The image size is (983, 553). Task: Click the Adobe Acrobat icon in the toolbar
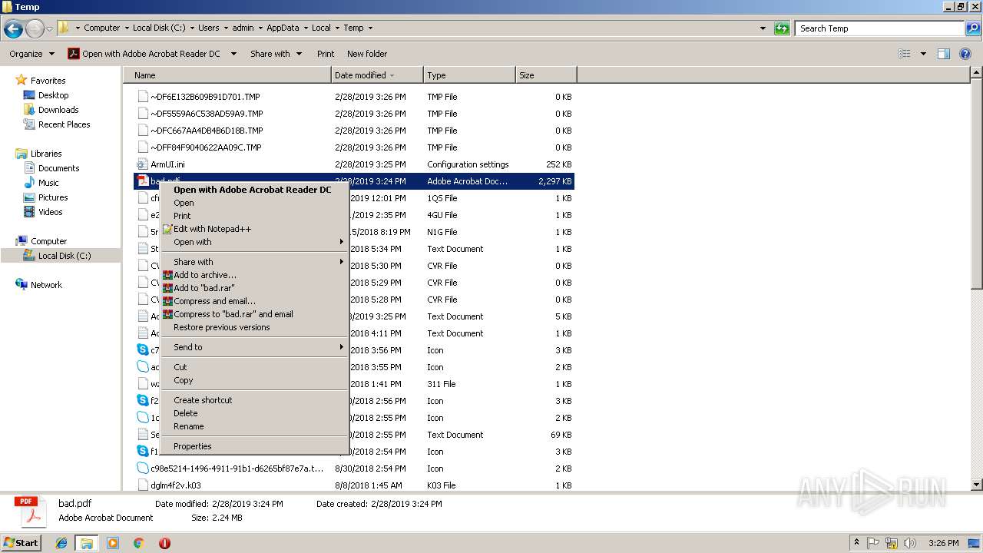[74, 54]
